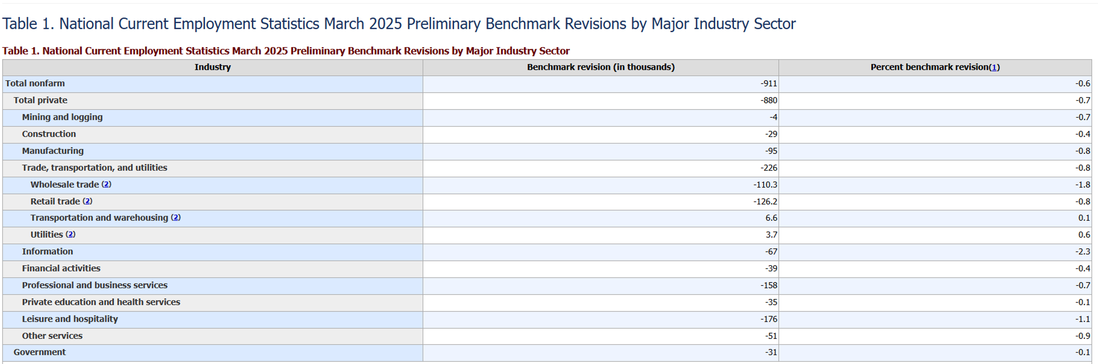Viewport: 1098px width, 364px height.
Task: Select Private education and health services label
Action: (x=101, y=302)
